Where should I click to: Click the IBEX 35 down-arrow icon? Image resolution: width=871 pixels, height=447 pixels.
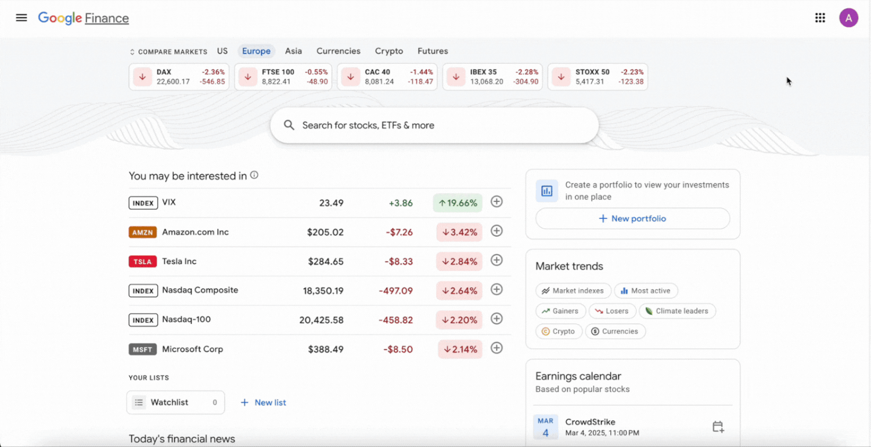[456, 77]
